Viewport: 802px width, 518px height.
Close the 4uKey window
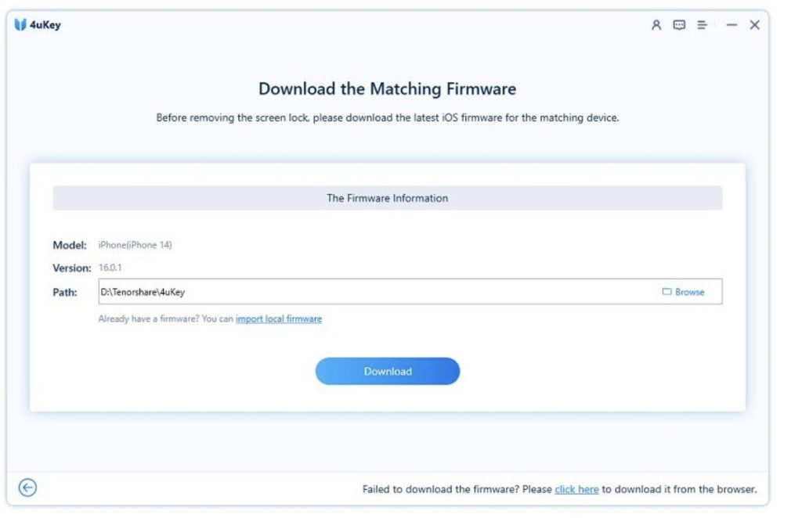[754, 25]
